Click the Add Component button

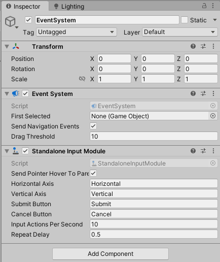pyautogui.click(x=111, y=254)
